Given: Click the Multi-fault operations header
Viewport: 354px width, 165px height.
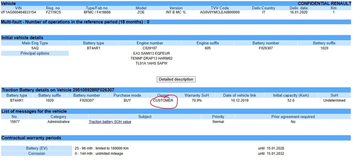Looking at the screenshot, I should [176, 22].
